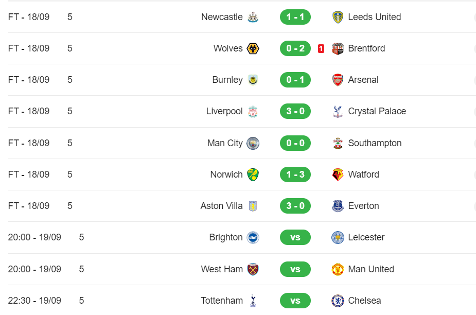
Task: Click Brentford's red card indicator
Action: [321, 48]
